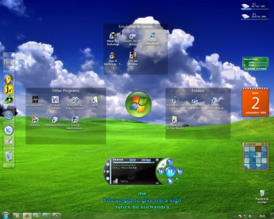Viewport: 274px width, 219px height.
Task: Stop playback in the media player
Action: coord(170,181)
